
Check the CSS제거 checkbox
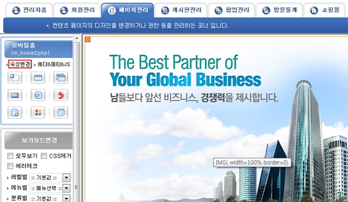coord(44,156)
